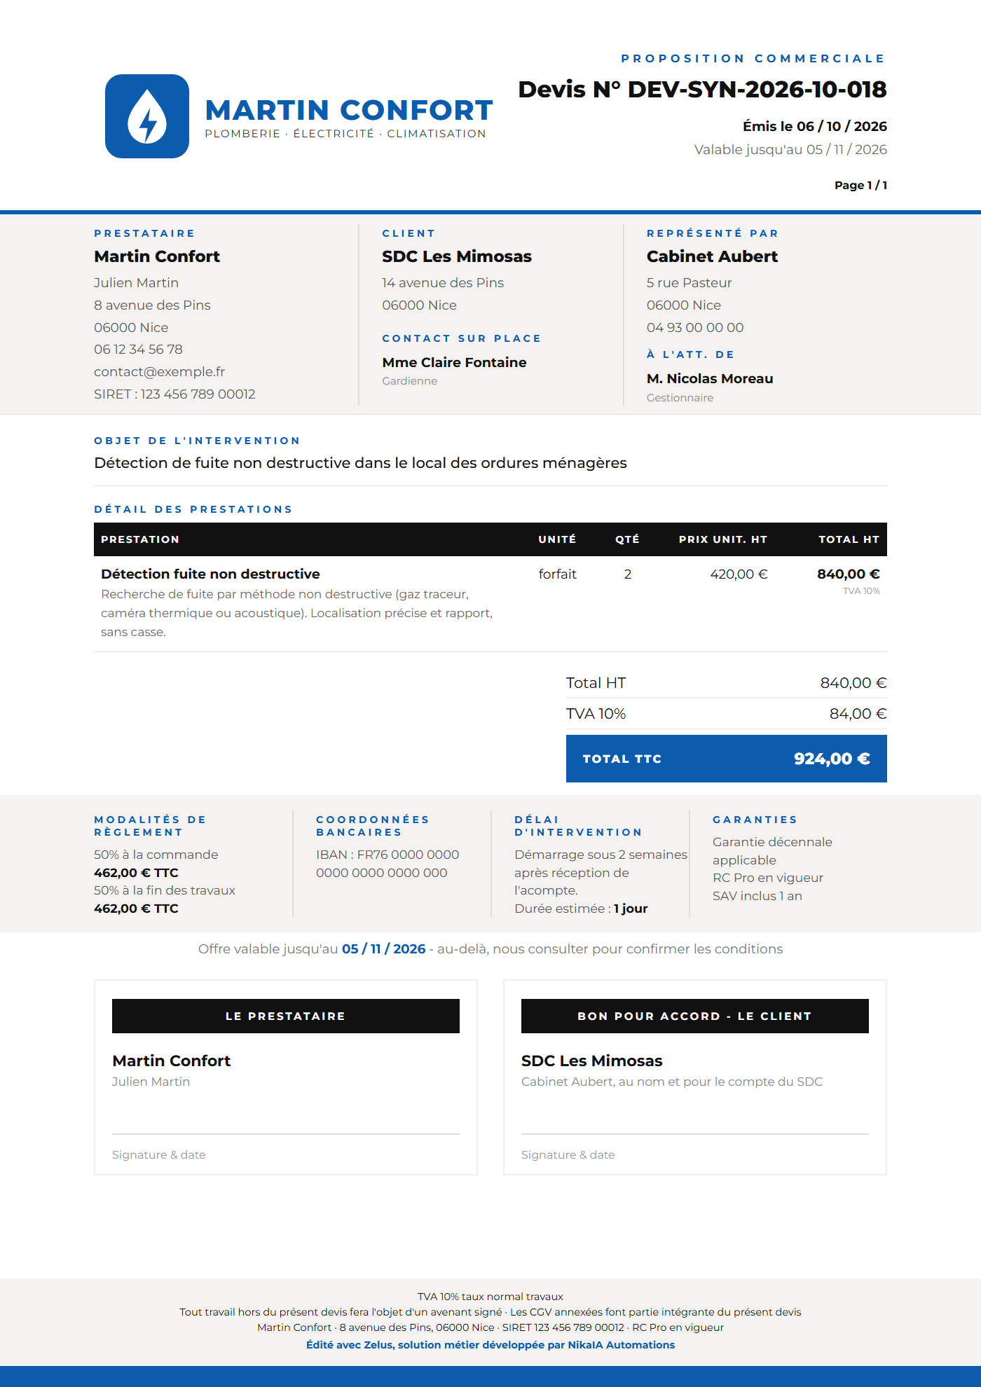Click the name M. Nicolas Moreau
This screenshot has height=1387, width=981.
click(x=710, y=378)
